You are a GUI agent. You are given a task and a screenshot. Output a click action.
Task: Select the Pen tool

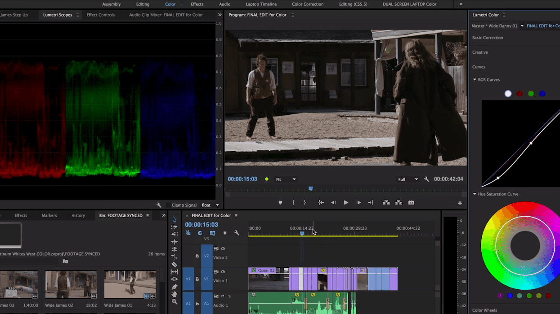(x=175, y=287)
